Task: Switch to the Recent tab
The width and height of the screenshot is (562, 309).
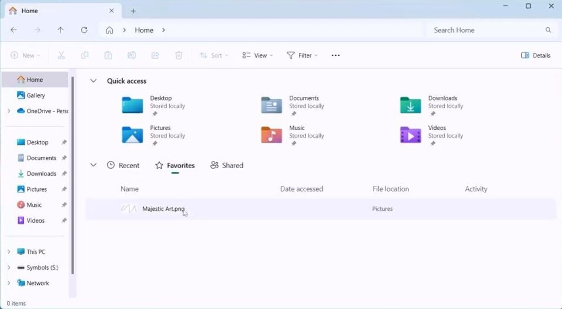Action: coord(123,165)
